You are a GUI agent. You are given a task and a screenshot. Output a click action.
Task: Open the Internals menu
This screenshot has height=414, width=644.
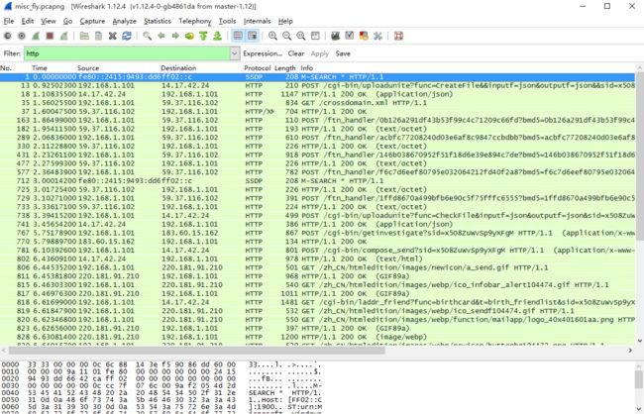coord(258,21)
